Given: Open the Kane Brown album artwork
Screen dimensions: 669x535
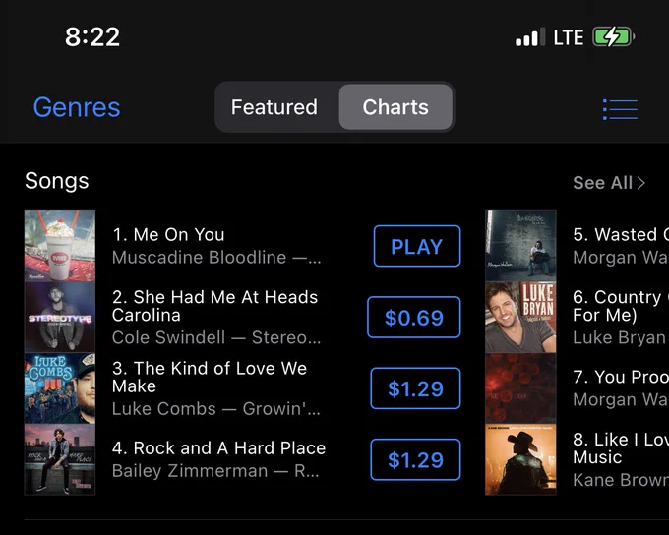Looking at the screenshot, I should tap(520, 459).
